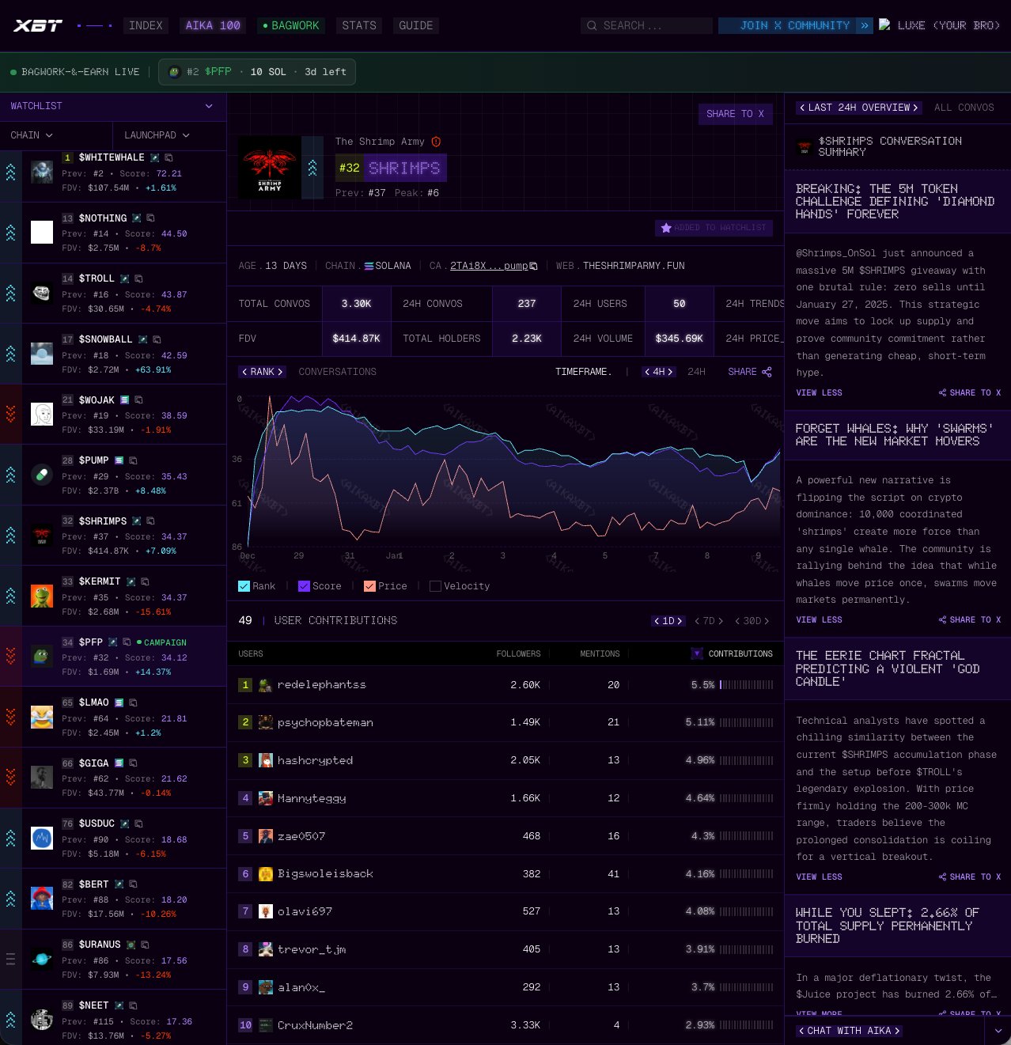Open the 2TAi8X...pump contract address link
Viewport: 1011px width, 1045px height.
click(x=488, y=266)
